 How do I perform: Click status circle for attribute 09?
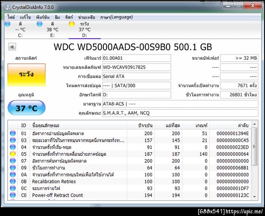[13, 168]
